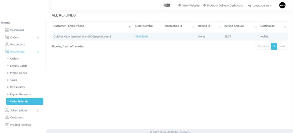Open order number 95053050 link
Viewport: 293px width, 133px height.
click(x=141, y=37)
